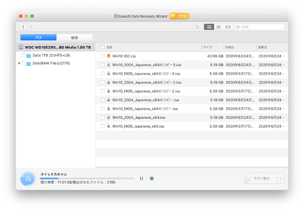The height and width of the screenshot is (211, 304).
Task: Click the icon of Win10_1909 コピー3.iso
Action: (108, 73)
